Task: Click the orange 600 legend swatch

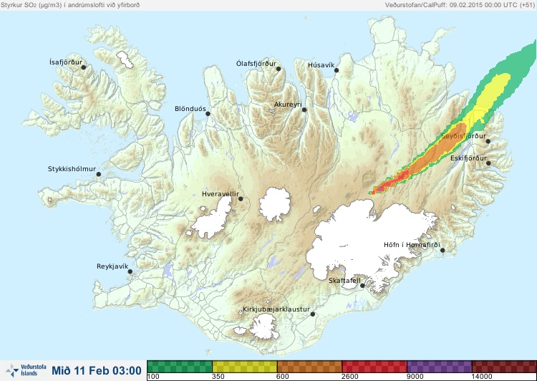Action: (x=309, y=367)
